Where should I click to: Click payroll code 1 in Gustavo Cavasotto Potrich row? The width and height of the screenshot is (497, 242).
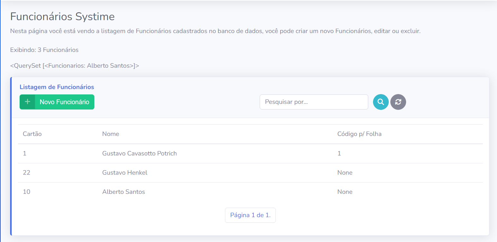tap(339, 153)
